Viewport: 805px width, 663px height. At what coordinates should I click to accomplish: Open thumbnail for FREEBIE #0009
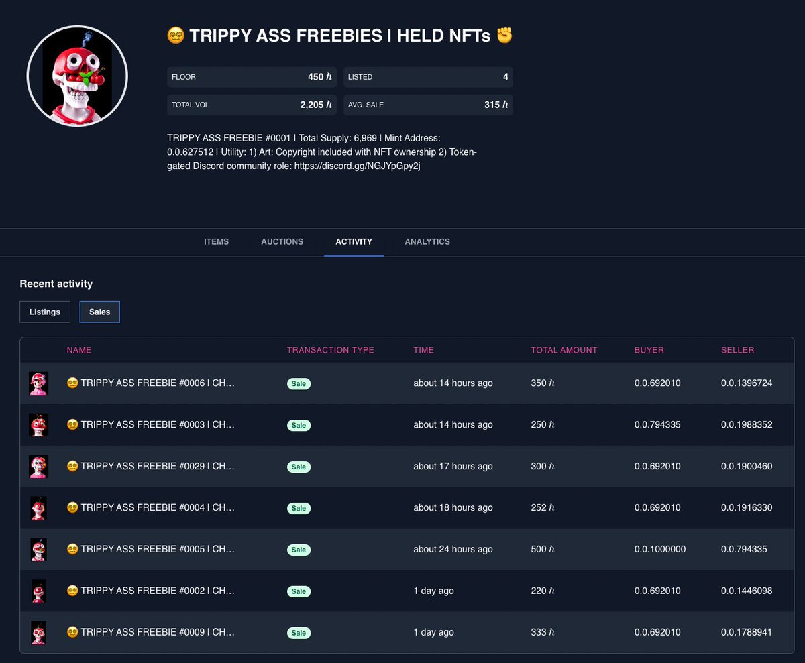38,633
